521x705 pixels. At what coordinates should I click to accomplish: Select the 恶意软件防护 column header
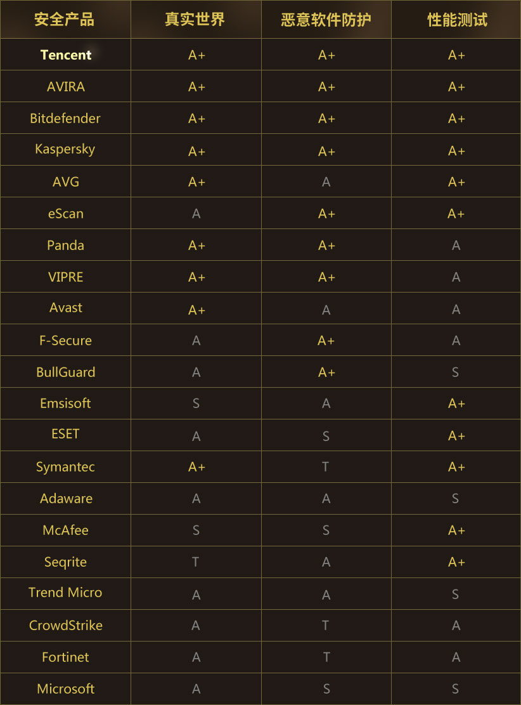(x=326, y=20)
